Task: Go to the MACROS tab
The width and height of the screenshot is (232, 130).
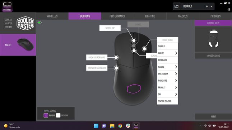Action: (x=183, y=16)
